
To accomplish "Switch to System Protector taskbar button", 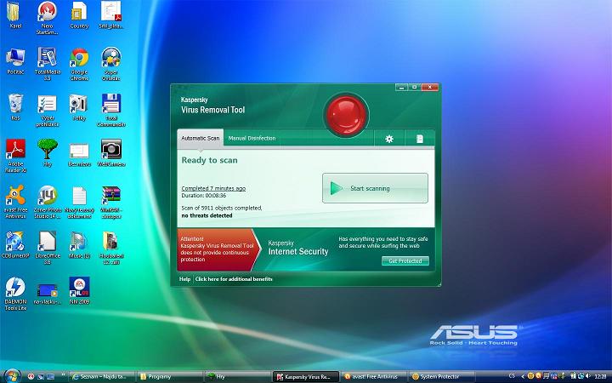I will [x=442, y=377].
